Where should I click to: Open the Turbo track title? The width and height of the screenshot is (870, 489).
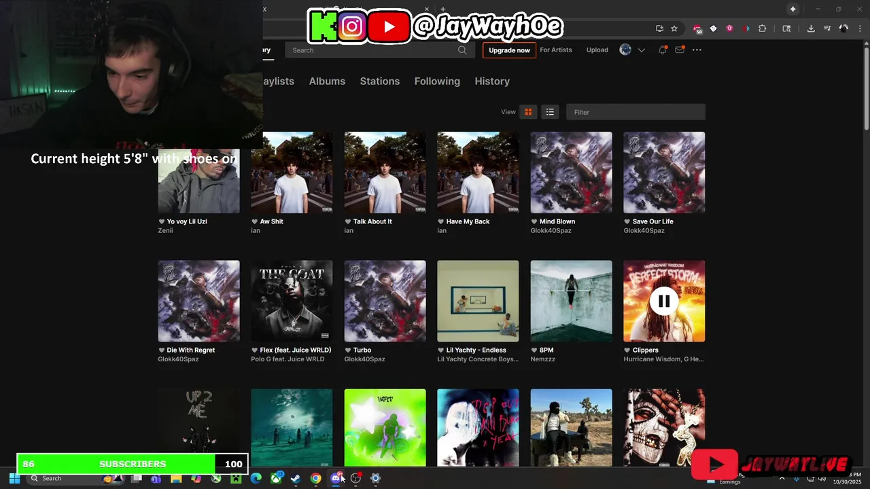[x=362, y=350]
